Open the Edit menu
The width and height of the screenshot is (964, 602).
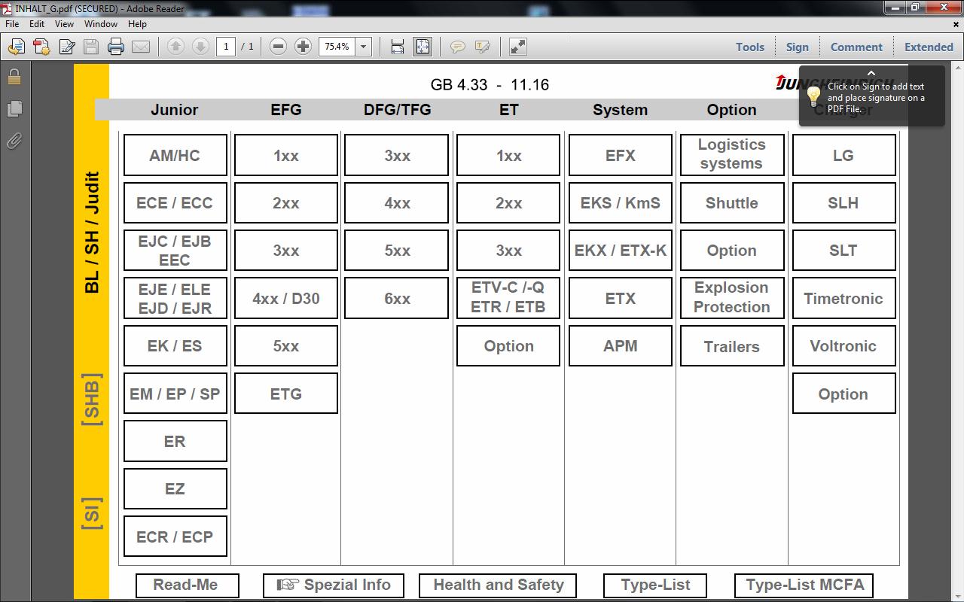click(x=37, y=24)
